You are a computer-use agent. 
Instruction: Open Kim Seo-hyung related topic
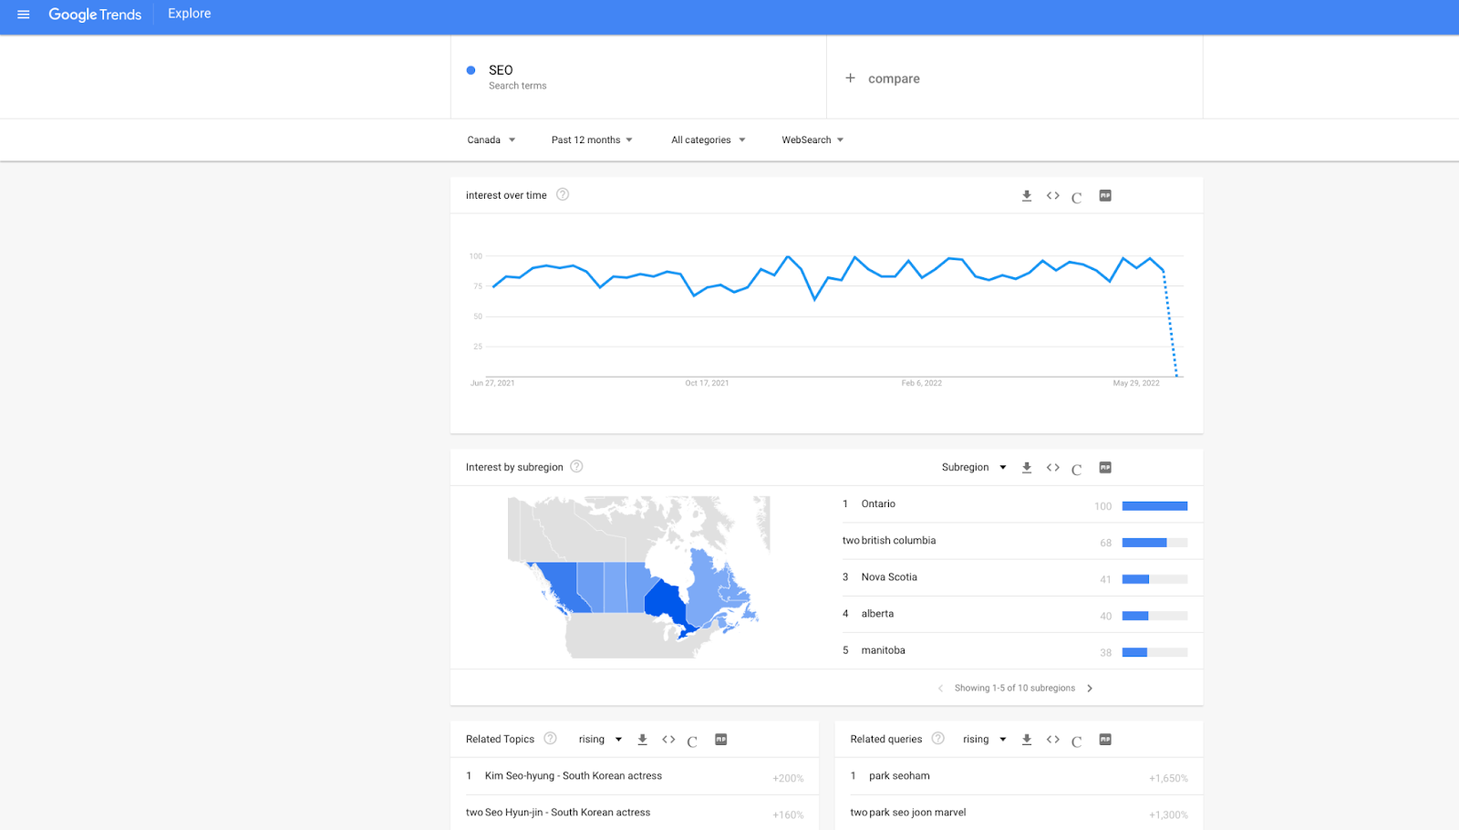click(x=573, y=776)
